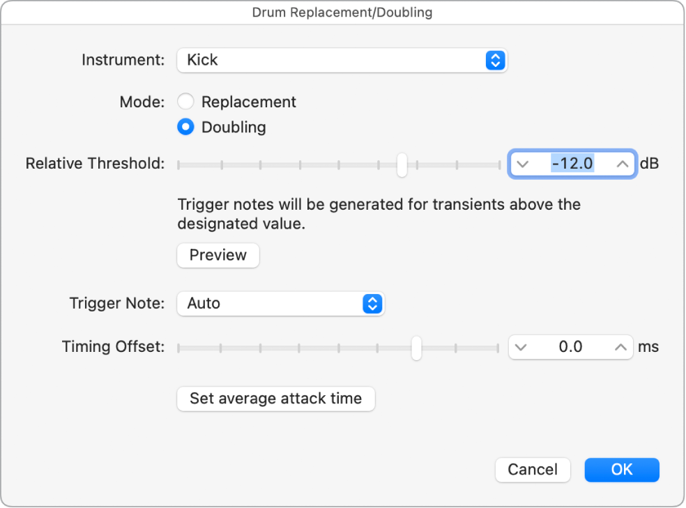Click the double-arrow icon on Instrument popup

click(x=495, y=61)
